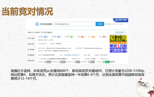The image size is (154, 97).
Task: Click the SEO综合查询 magnifier logo icon
Action: click(37, 24)
